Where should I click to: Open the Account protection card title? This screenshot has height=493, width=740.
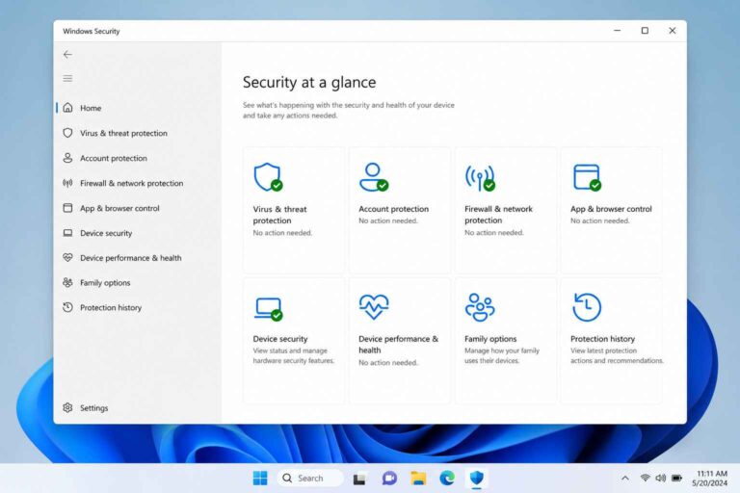coord(393,209)
